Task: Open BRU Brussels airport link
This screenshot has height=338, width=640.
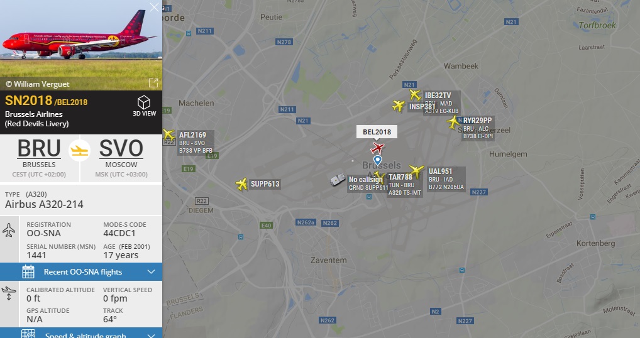Action: pyautogui.click(x=39, y=149)
